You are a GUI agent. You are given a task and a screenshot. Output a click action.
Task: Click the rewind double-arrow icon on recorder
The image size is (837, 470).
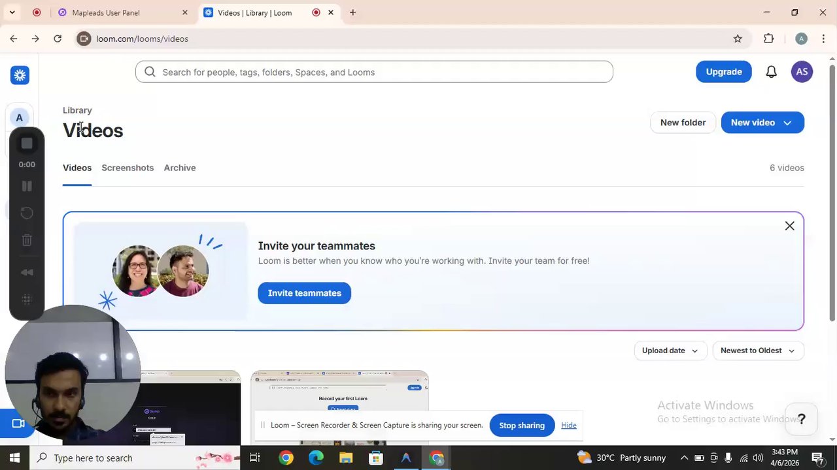click(x=27, y=272)
